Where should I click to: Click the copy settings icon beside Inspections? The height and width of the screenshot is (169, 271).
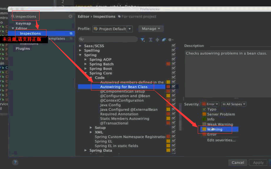pyautogui.click(x=71, y=33)
